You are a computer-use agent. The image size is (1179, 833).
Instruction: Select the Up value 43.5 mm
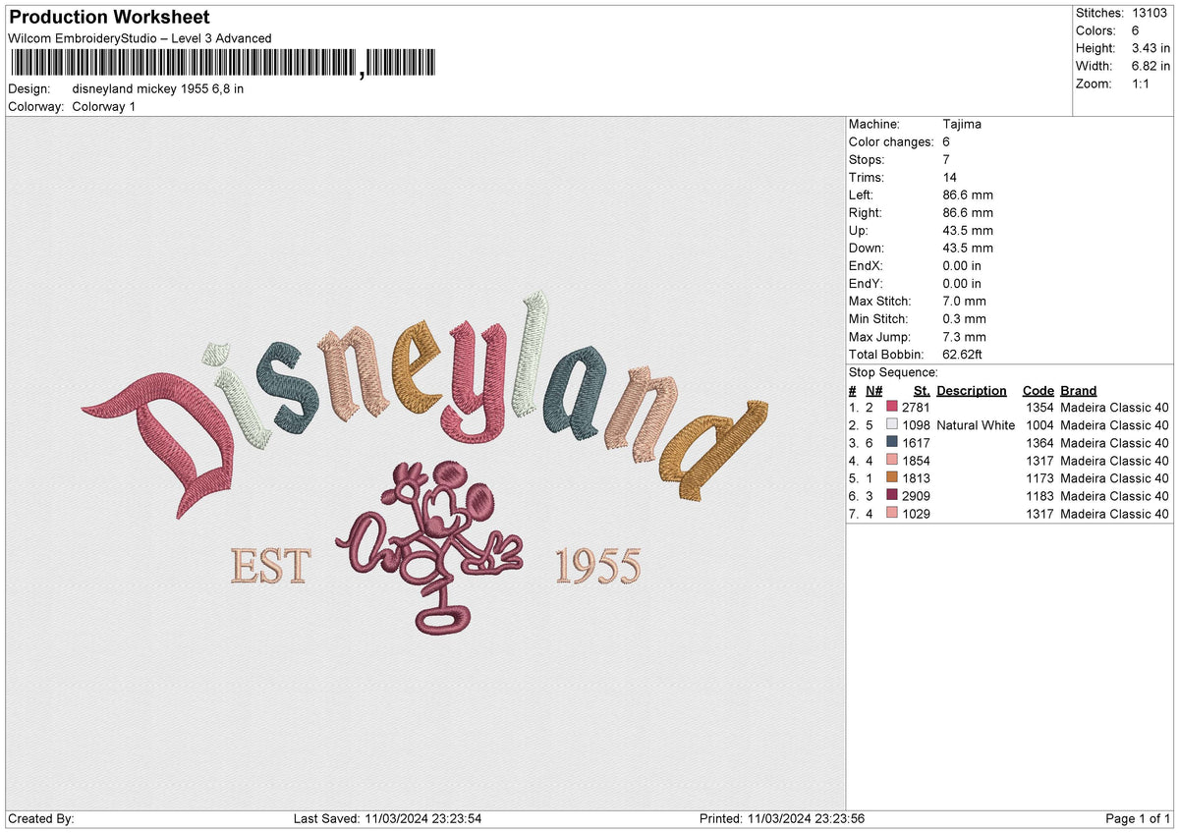pyautogui.click(x=968, y=230)
